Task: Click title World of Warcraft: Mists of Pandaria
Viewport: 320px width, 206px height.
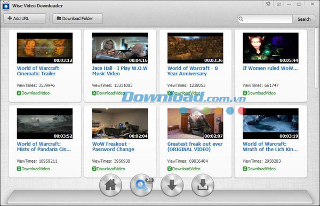Action: point(44,147)
